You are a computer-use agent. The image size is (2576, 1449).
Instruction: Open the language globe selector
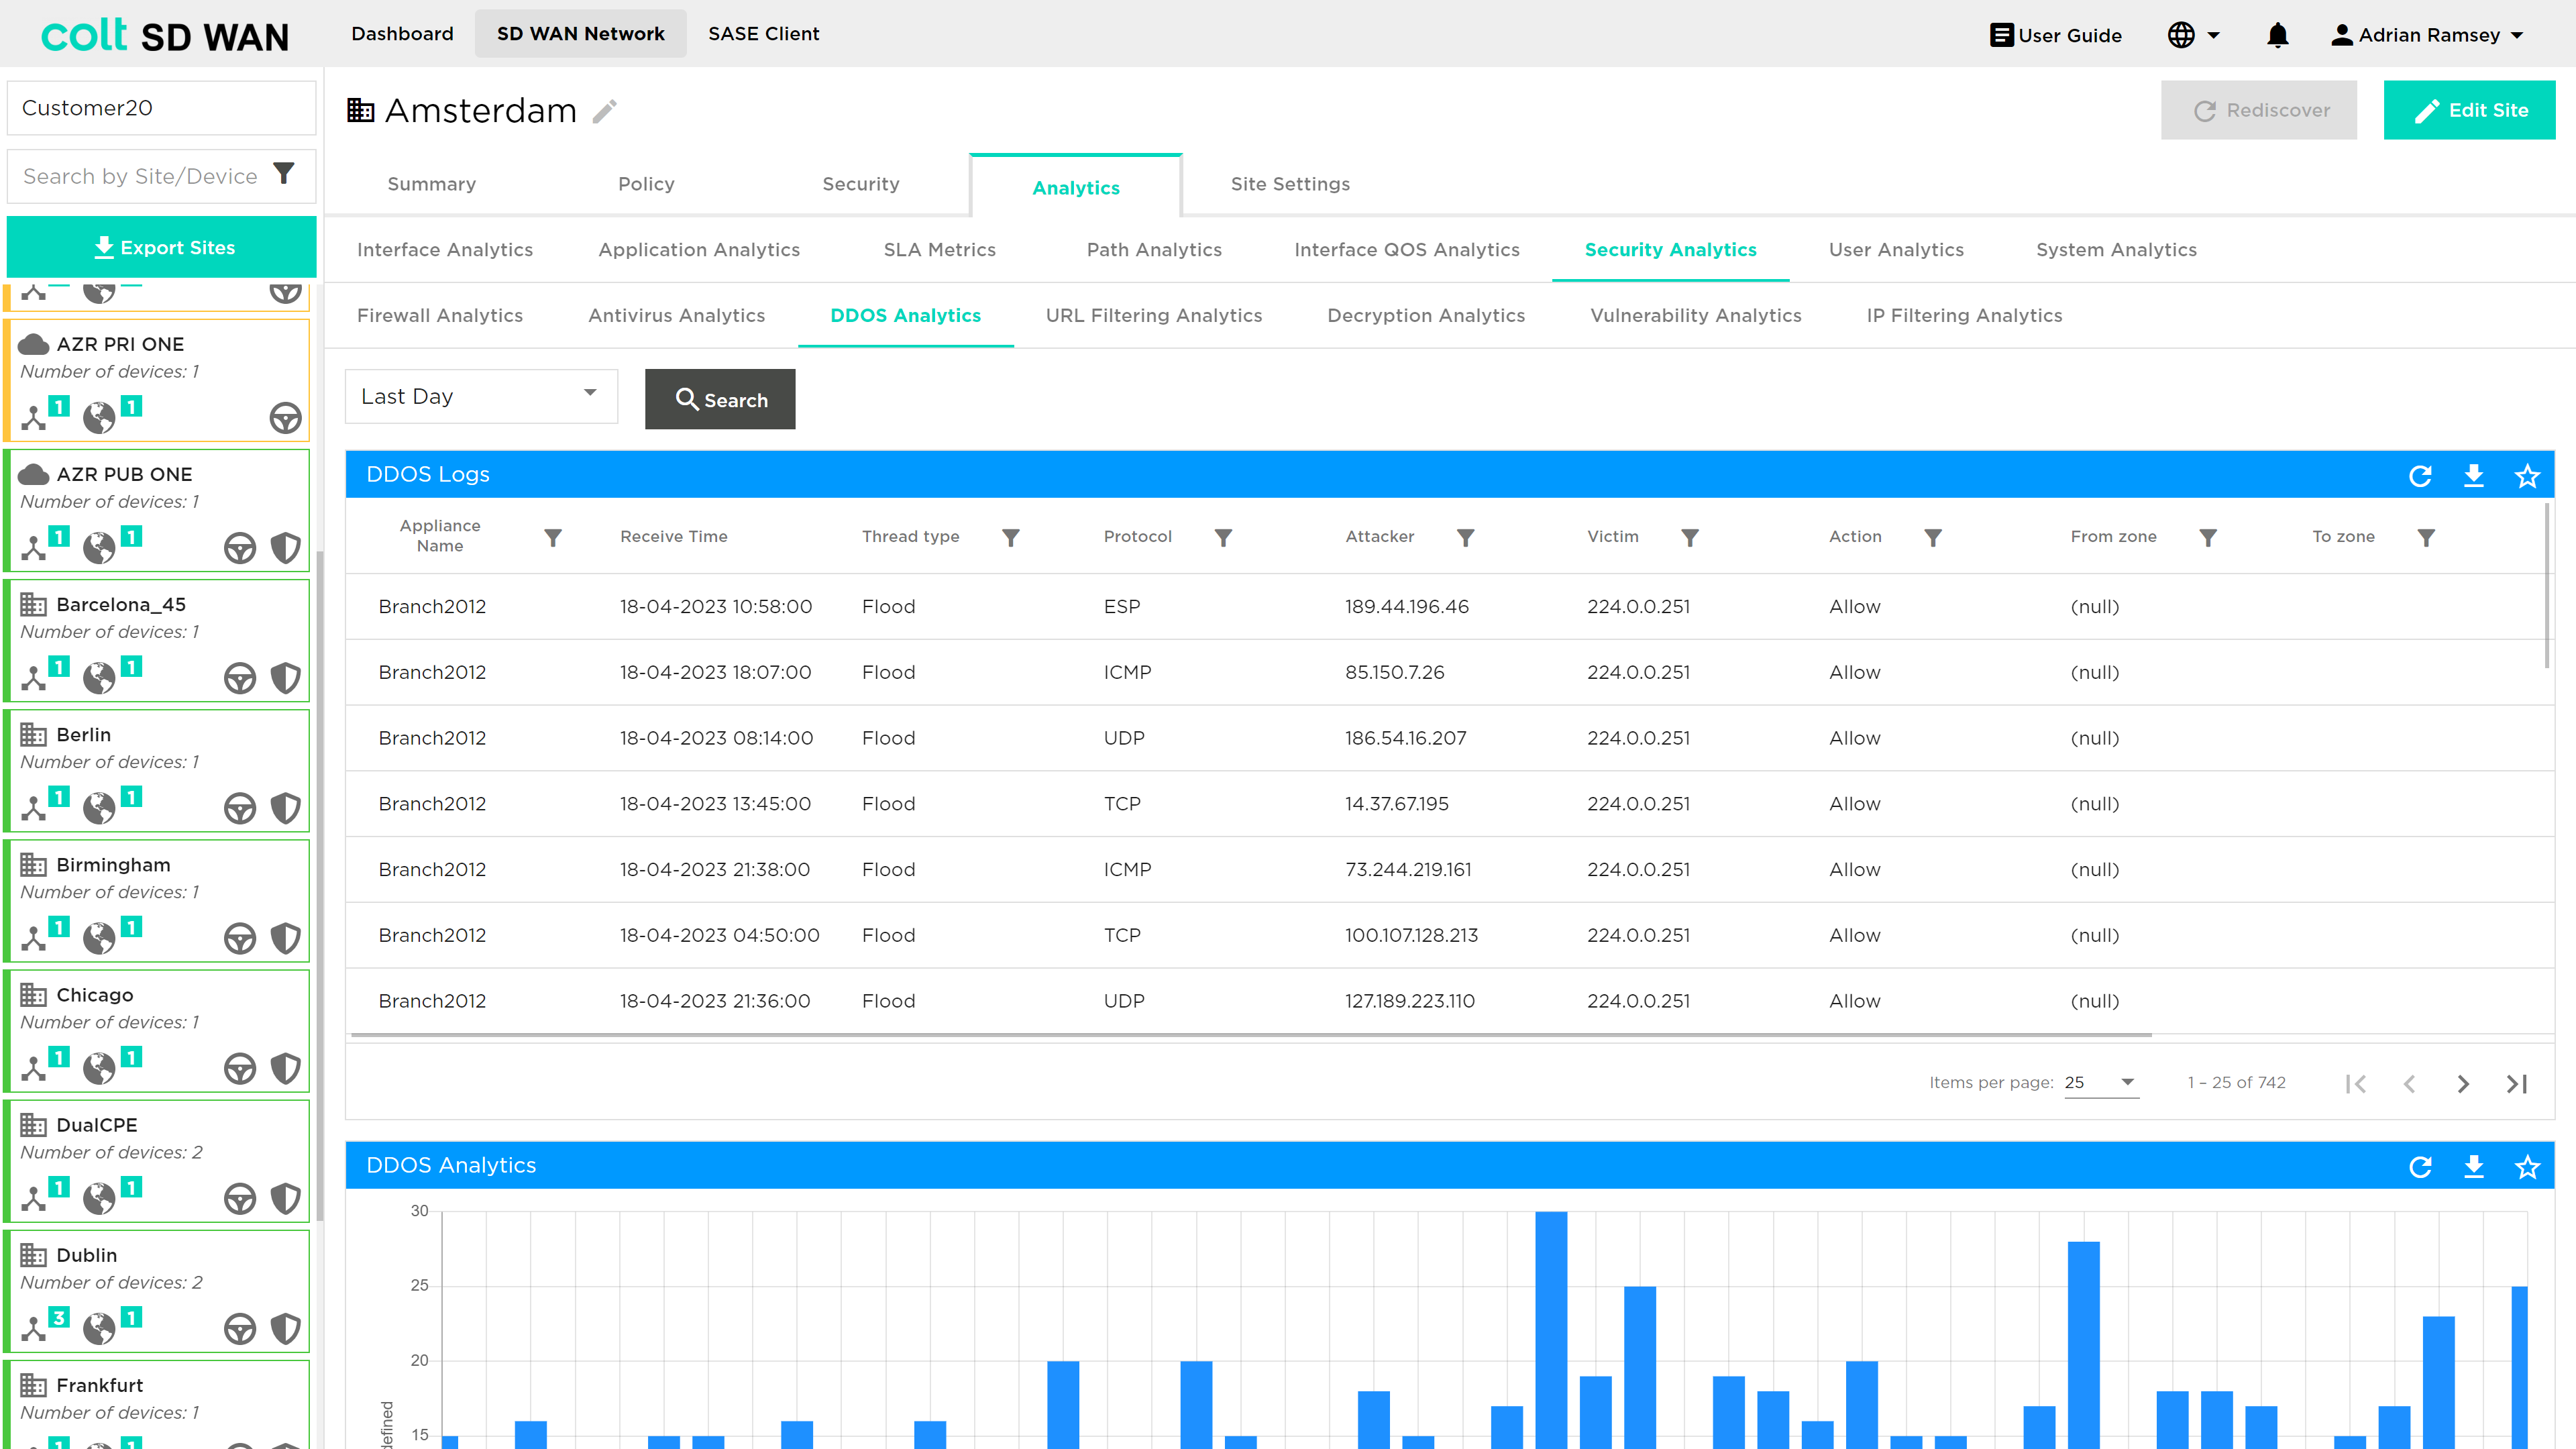[2193, 35]
